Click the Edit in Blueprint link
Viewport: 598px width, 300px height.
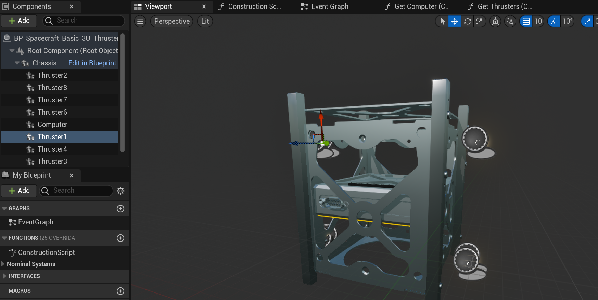[92, 63]
